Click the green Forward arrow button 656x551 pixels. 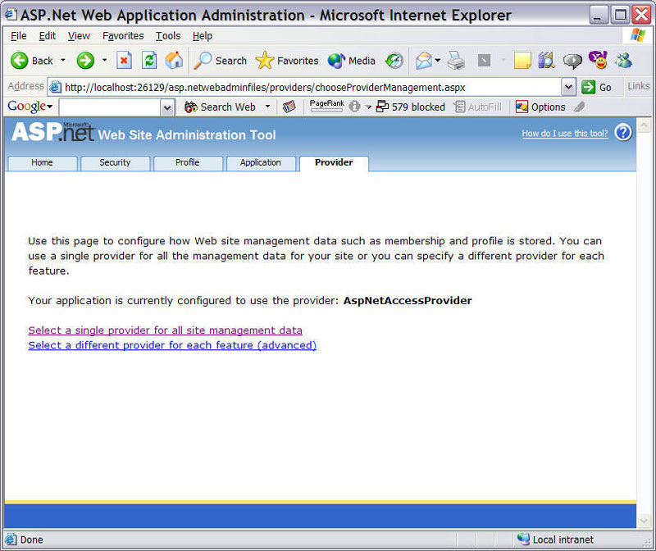coord(85,61)
